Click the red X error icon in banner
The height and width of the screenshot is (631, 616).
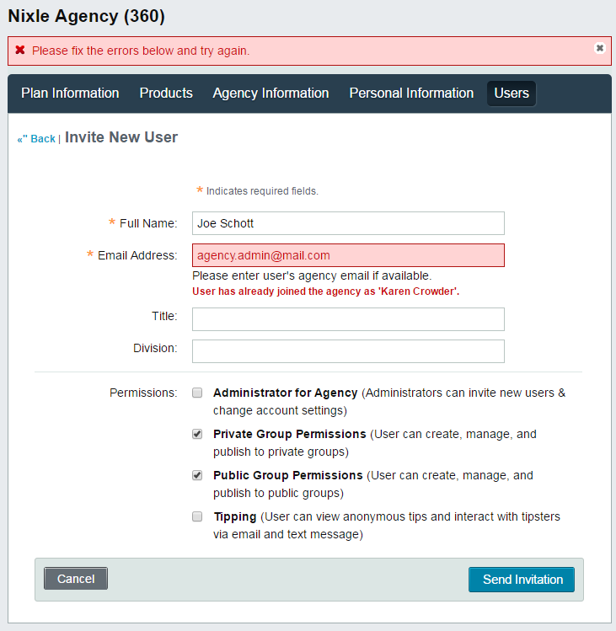coord(20,50)
